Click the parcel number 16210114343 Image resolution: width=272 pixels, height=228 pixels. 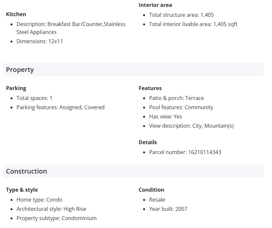click(x=204, y=152)
